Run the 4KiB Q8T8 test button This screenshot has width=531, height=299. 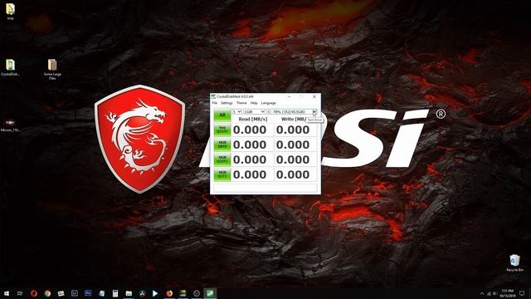pos(222,145)
